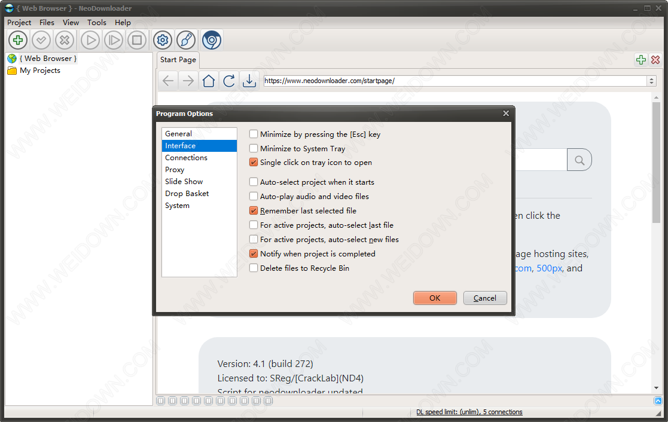This screenshot has height=422, width=668.
Task: Enable Minimize to System Tray
Action: 297,149
